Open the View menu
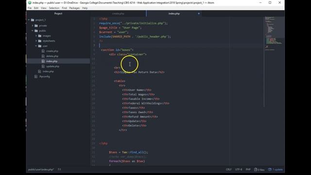 (x=44, y=8)
